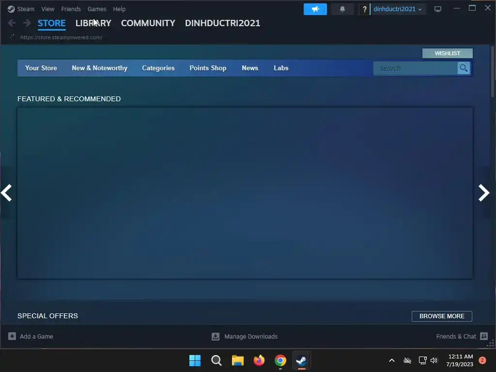Open the Points Shop link

tap(208, 68)
